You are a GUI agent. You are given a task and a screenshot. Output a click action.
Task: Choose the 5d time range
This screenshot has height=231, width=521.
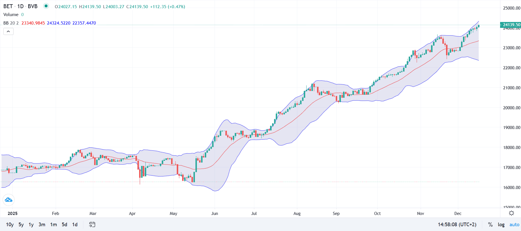(64, 225)
